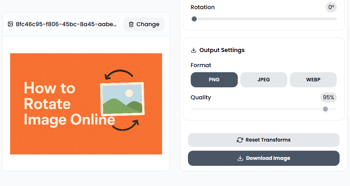
Task: Click the Download Image button
Action: point(264,158)
